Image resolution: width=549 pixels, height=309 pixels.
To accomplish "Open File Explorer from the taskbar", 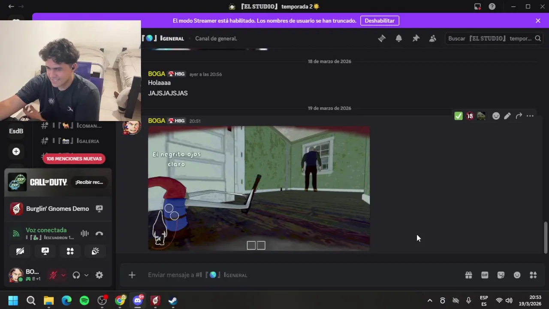I will [48, 300].
